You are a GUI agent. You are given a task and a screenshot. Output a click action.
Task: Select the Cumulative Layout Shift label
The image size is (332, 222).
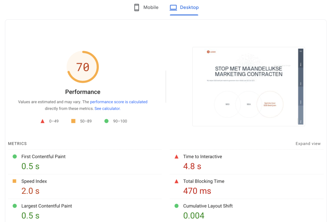(208, 206)
